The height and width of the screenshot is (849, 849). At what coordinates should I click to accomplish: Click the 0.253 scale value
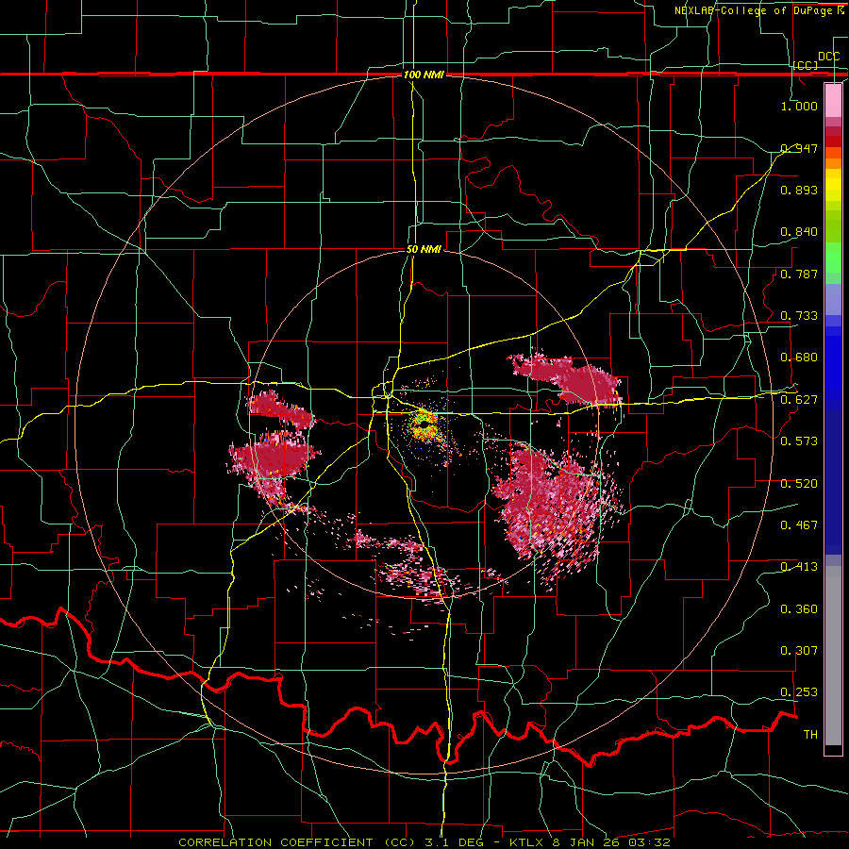click(x=799, y=692)
